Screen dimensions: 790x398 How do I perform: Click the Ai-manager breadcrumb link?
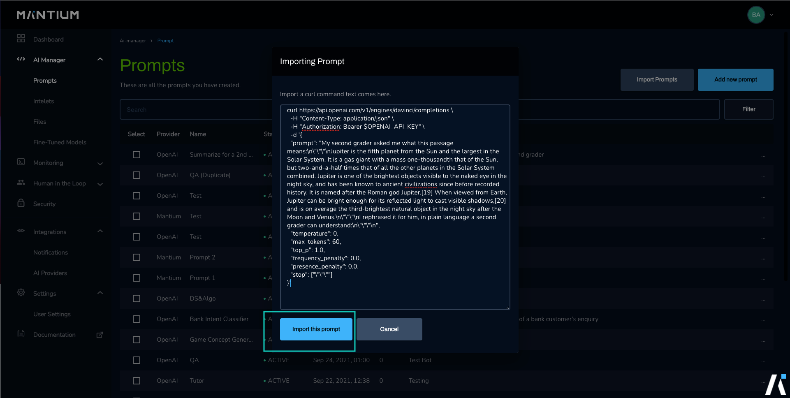pyautogui.click(x=132, y=41)
